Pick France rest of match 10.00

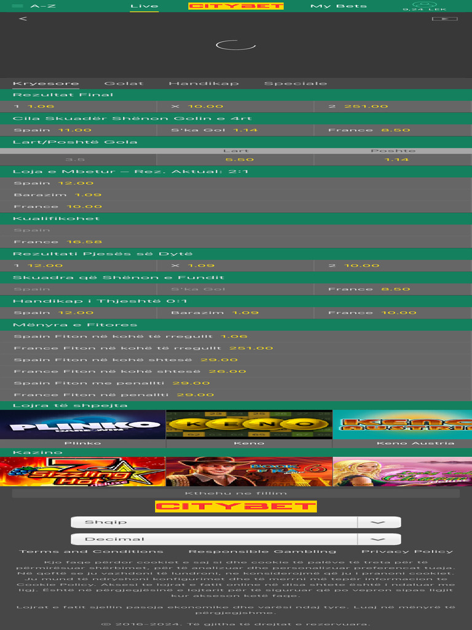(236, 206)
